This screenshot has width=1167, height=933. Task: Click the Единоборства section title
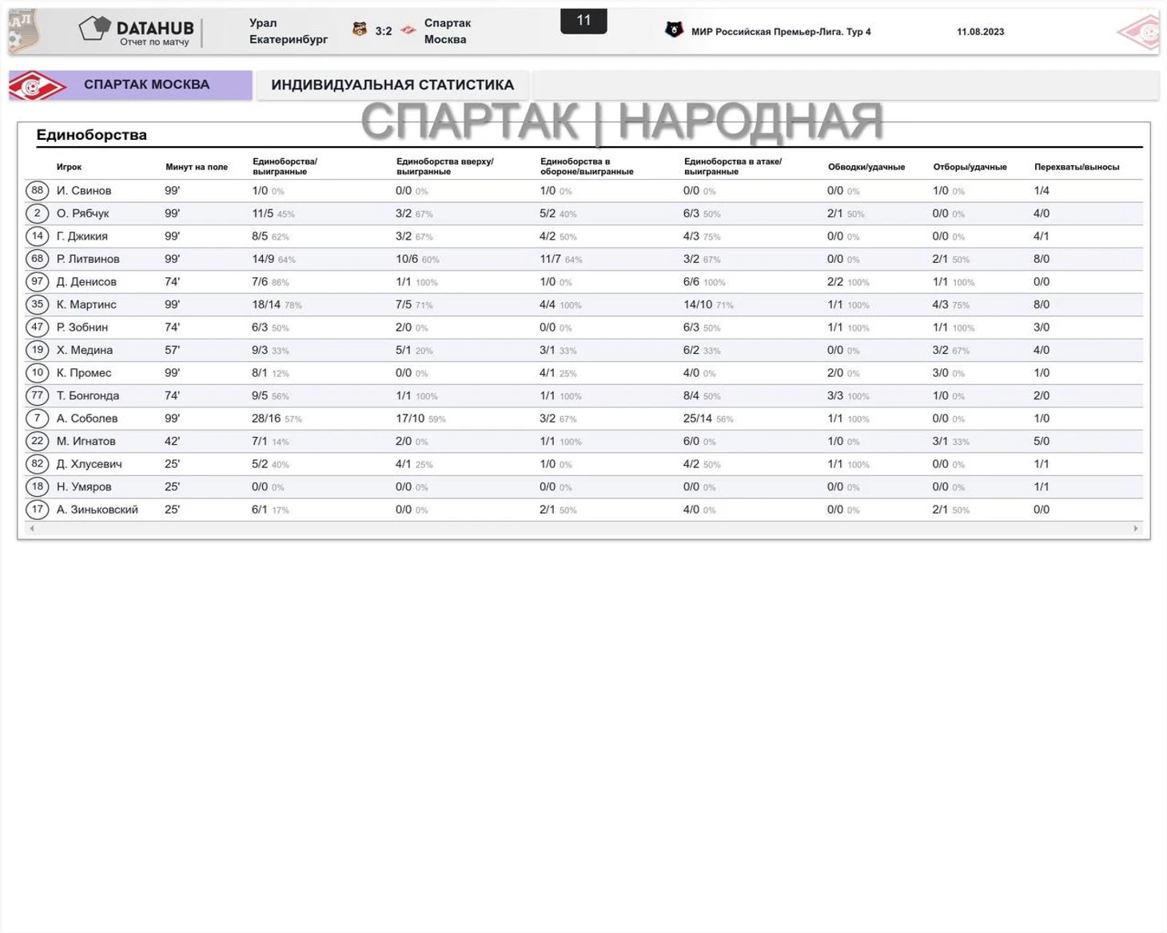92,135
